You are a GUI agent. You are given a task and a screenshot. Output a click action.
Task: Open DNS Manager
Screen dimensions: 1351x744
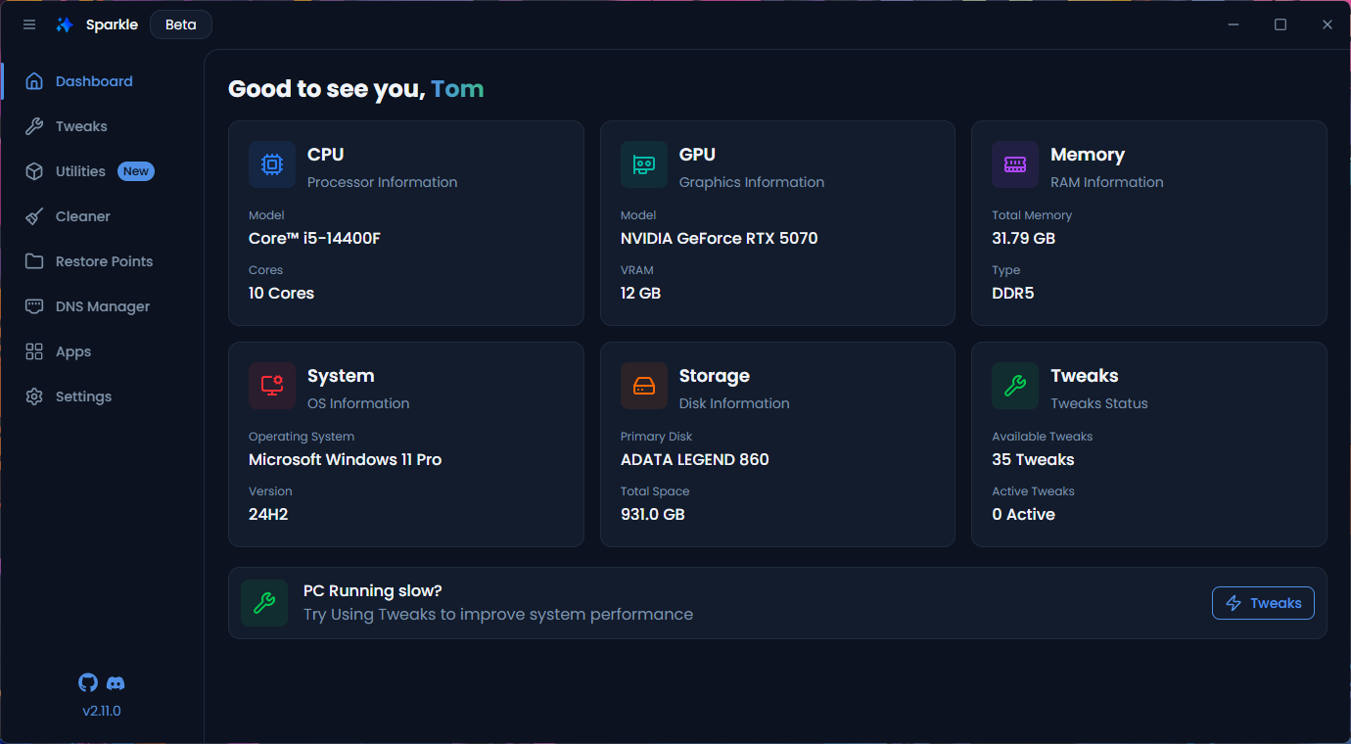(102, 306)
